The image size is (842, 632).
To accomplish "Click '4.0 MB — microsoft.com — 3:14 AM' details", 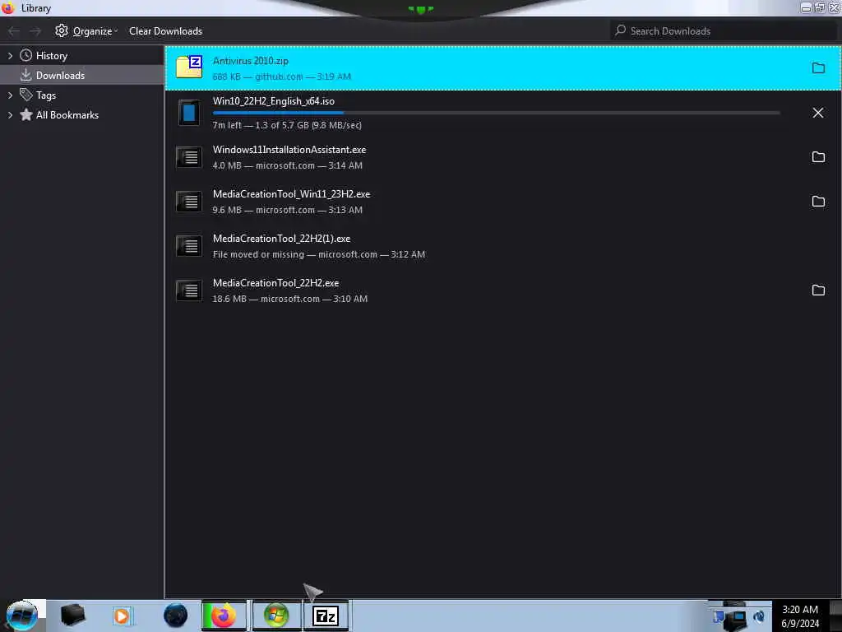I will click(x=287, y=165).
